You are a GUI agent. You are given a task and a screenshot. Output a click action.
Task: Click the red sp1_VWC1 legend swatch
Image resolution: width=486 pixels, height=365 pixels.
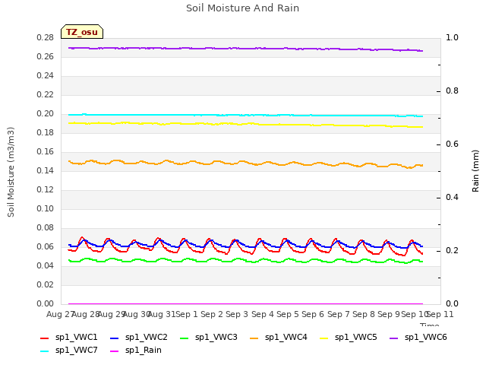click(x=45, y=338)
